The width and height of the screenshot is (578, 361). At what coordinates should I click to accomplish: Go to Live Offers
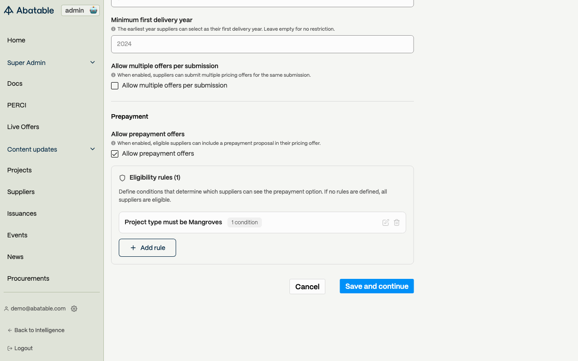coord(23,127)
